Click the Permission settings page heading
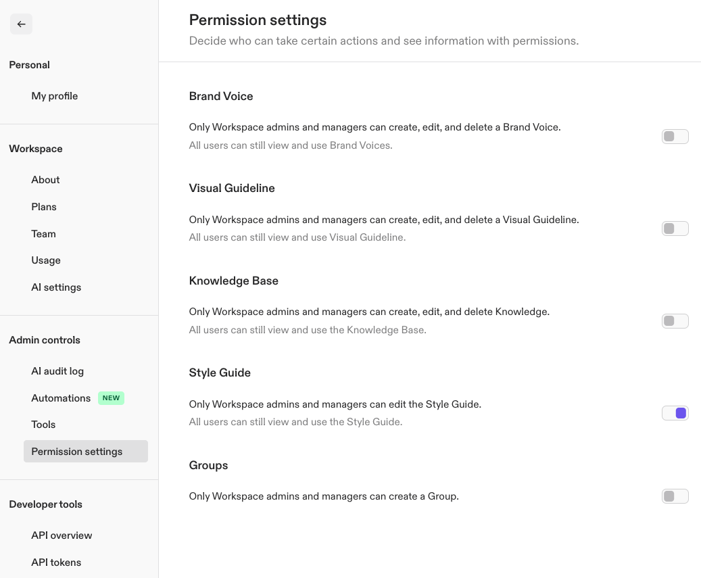This screenshot has width=701, height=578. pos(258,20)
